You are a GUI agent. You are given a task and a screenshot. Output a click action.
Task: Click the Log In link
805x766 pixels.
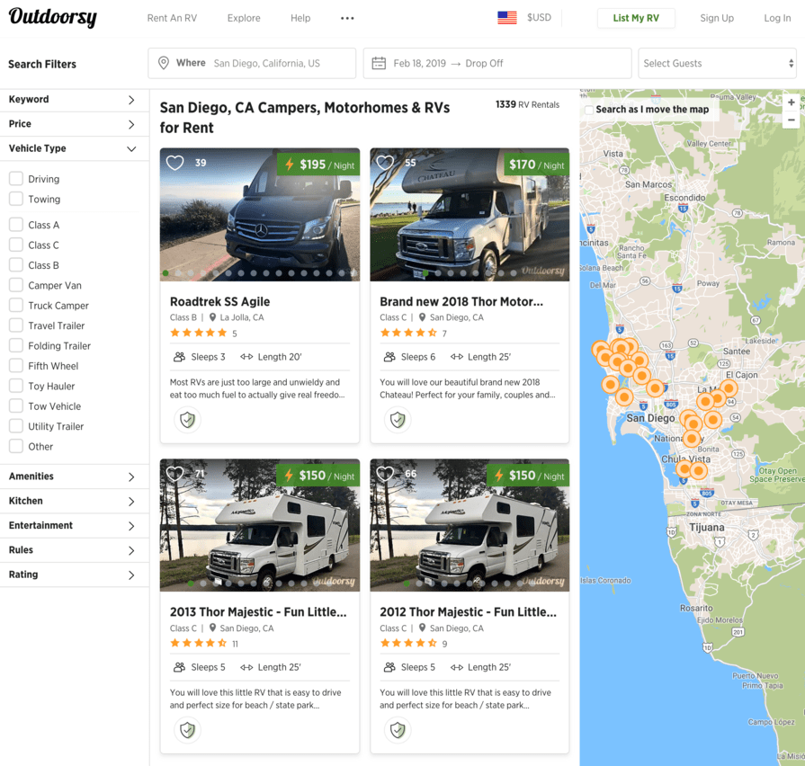coord(777,18)
